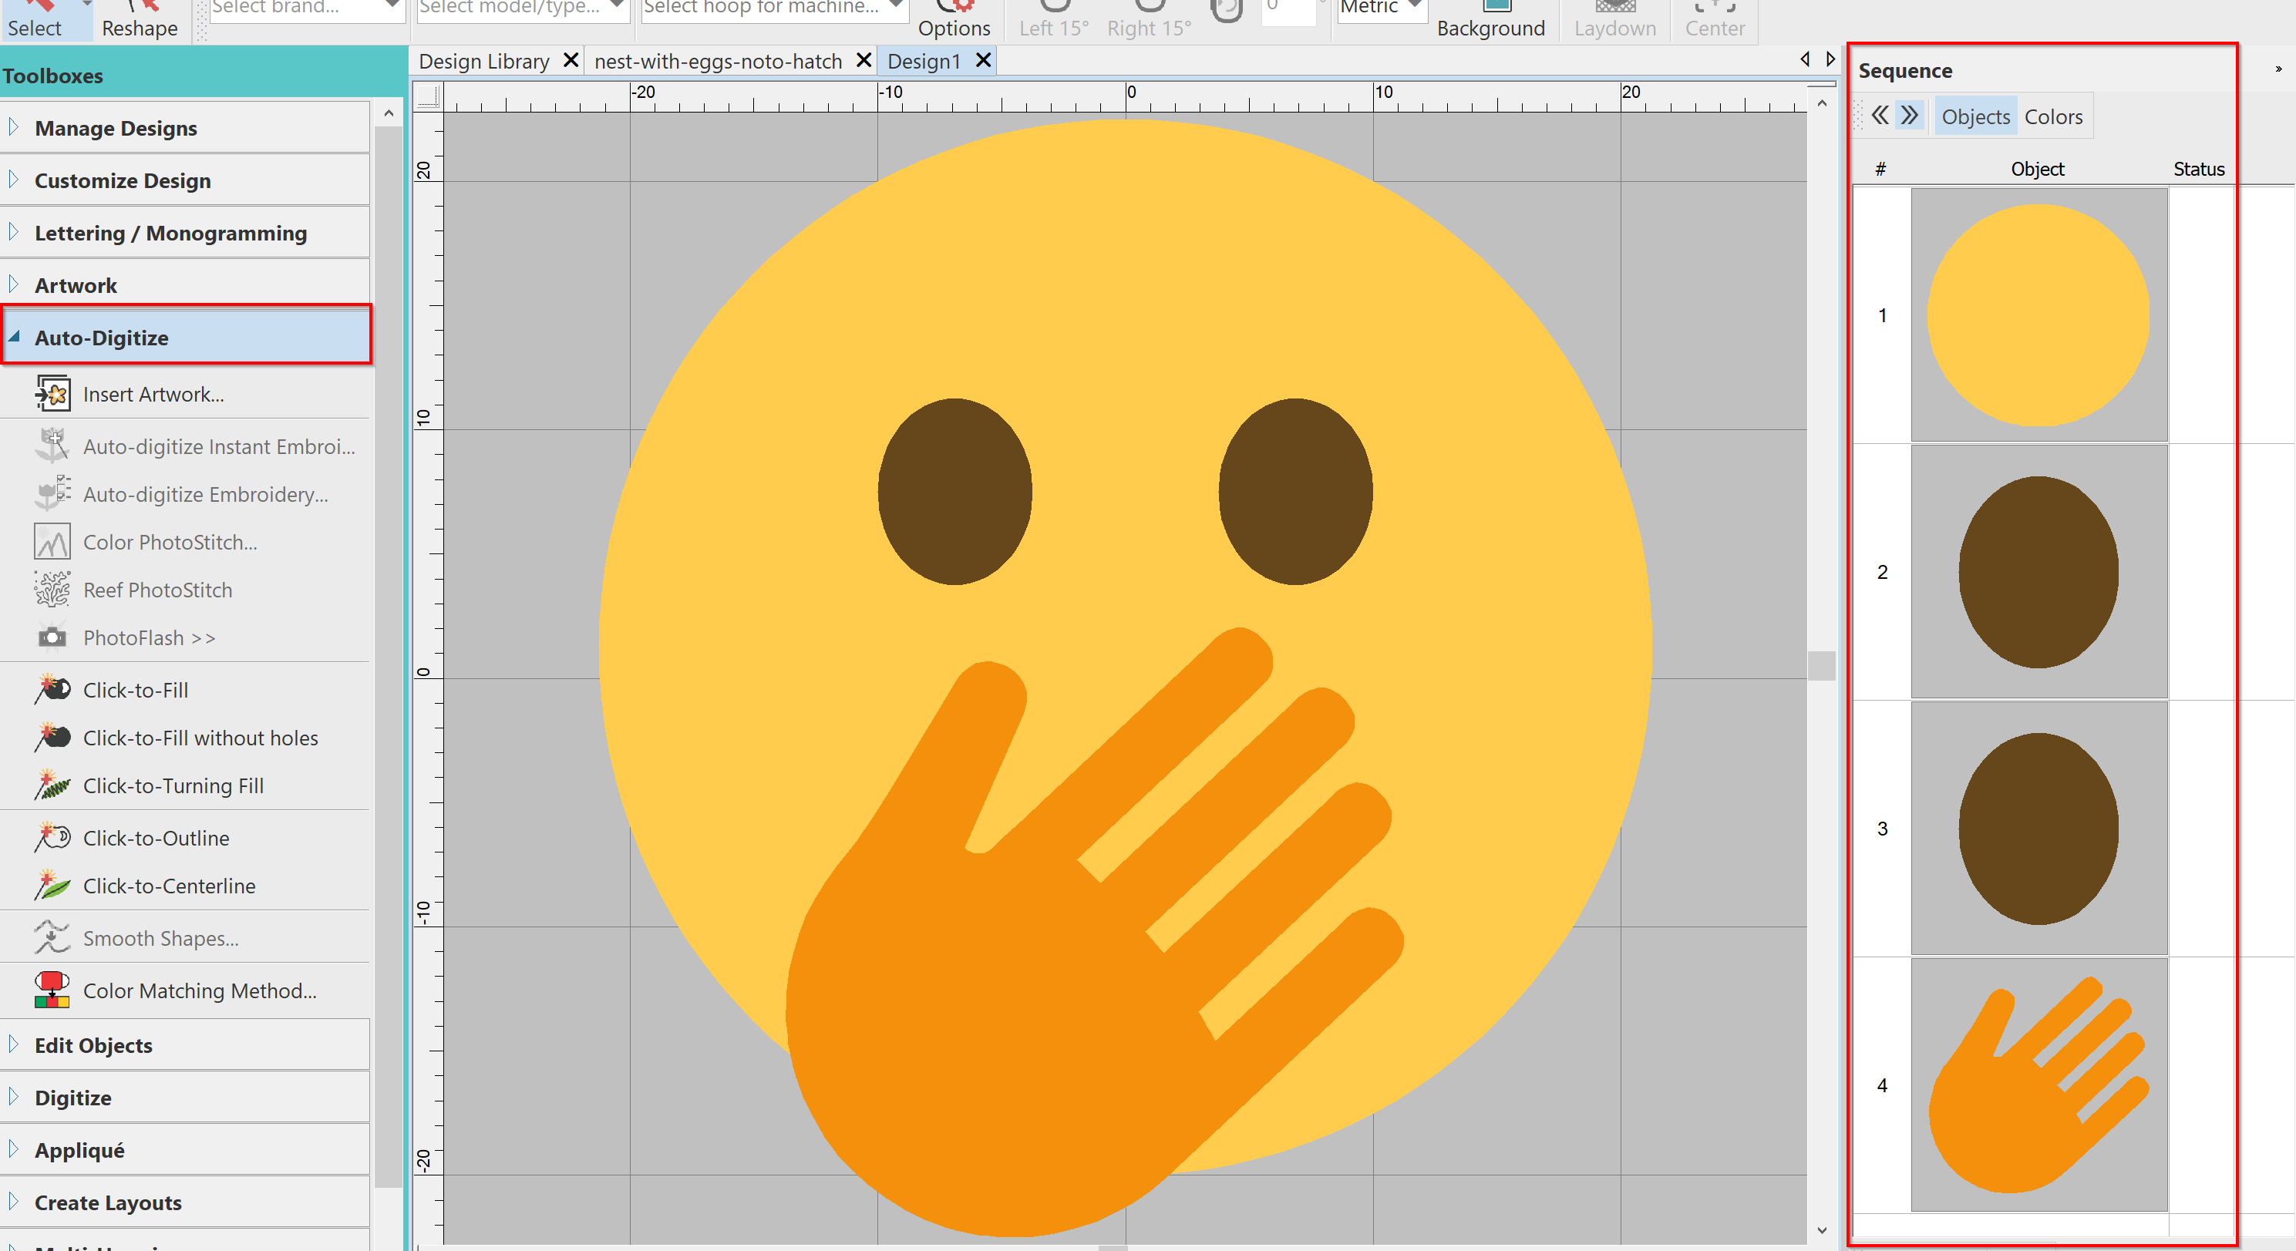
Task: Expand the Artwork toolbox
Action: 184,285
